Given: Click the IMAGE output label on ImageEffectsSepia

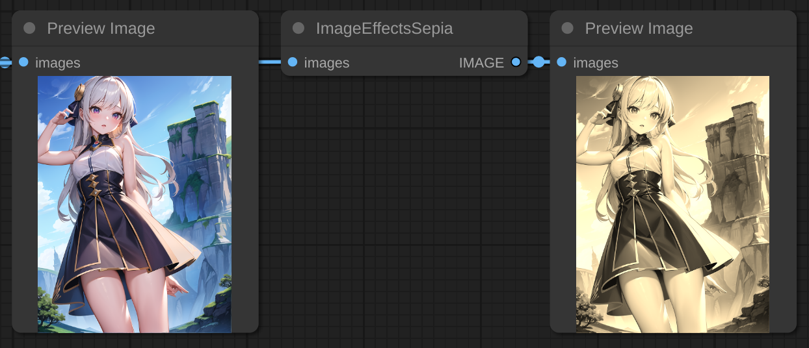Looking at the screenshot, I should coord(481,63).
